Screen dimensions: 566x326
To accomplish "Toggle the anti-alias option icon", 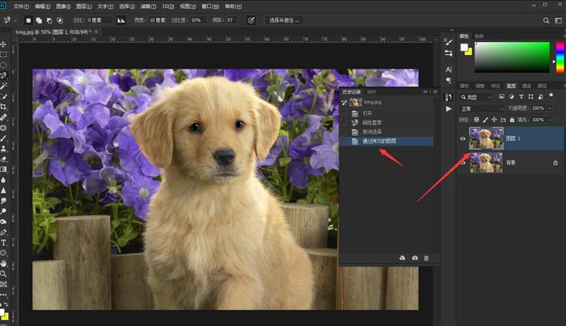I will pyautogui.click(x=121, y=20).
